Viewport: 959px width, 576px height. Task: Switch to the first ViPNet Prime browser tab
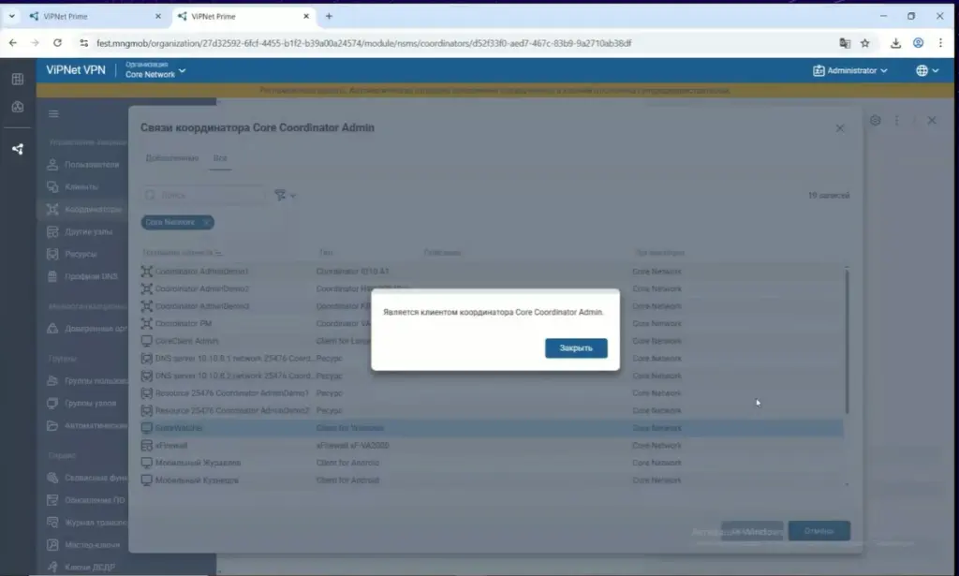click(95, 17)
